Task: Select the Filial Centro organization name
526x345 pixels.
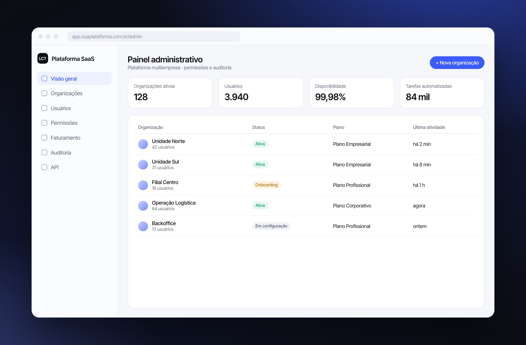Action: coord(165,182)
